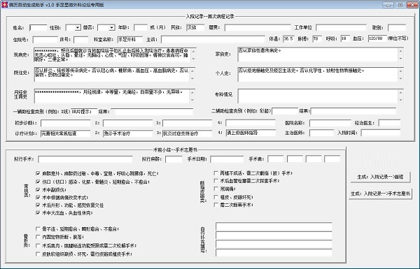Viewport: 420px width, 269px height.
Task: Click 生成：入院记录-->首程 button
Action: (x=380, y=177)
